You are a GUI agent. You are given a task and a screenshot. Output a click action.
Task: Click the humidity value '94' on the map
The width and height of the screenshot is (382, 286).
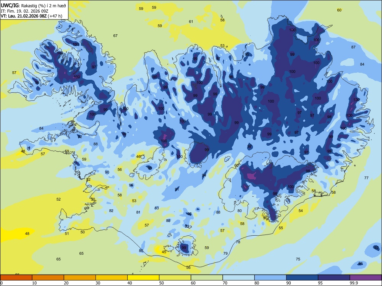pos(204,175)
